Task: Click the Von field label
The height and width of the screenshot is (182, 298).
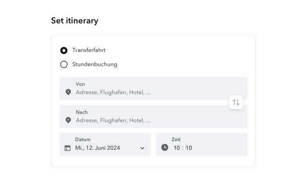Action: tap(80, 84)
